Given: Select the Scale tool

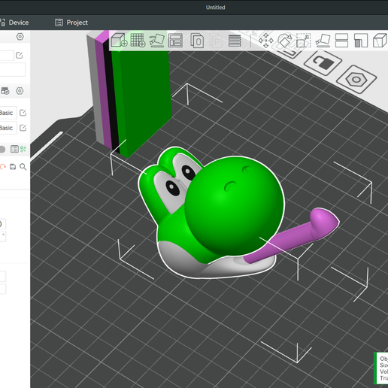Looking at the screenshot, I should (304, 41).
